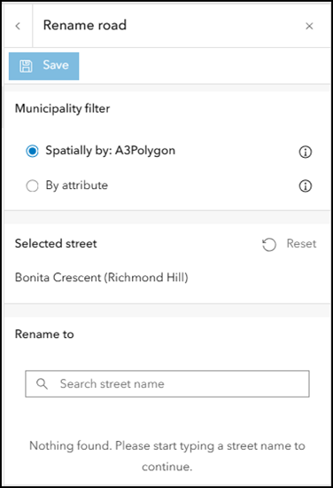Open info icon for Spatially by: A3Polygon

(x=305, y=152)
